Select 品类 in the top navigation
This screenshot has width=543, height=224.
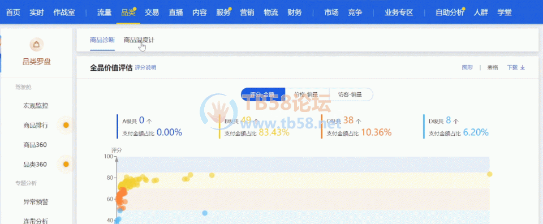(128, 13)
